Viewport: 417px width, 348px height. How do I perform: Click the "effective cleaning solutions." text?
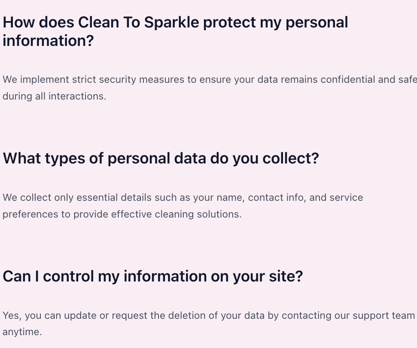tap(176, 214)
